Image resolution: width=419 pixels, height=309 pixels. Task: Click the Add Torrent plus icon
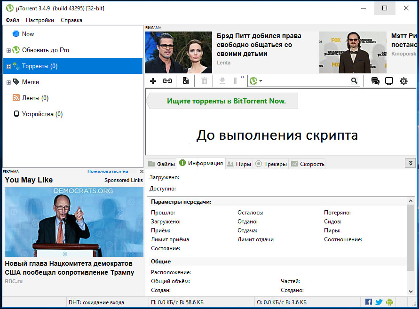point(153,81)
